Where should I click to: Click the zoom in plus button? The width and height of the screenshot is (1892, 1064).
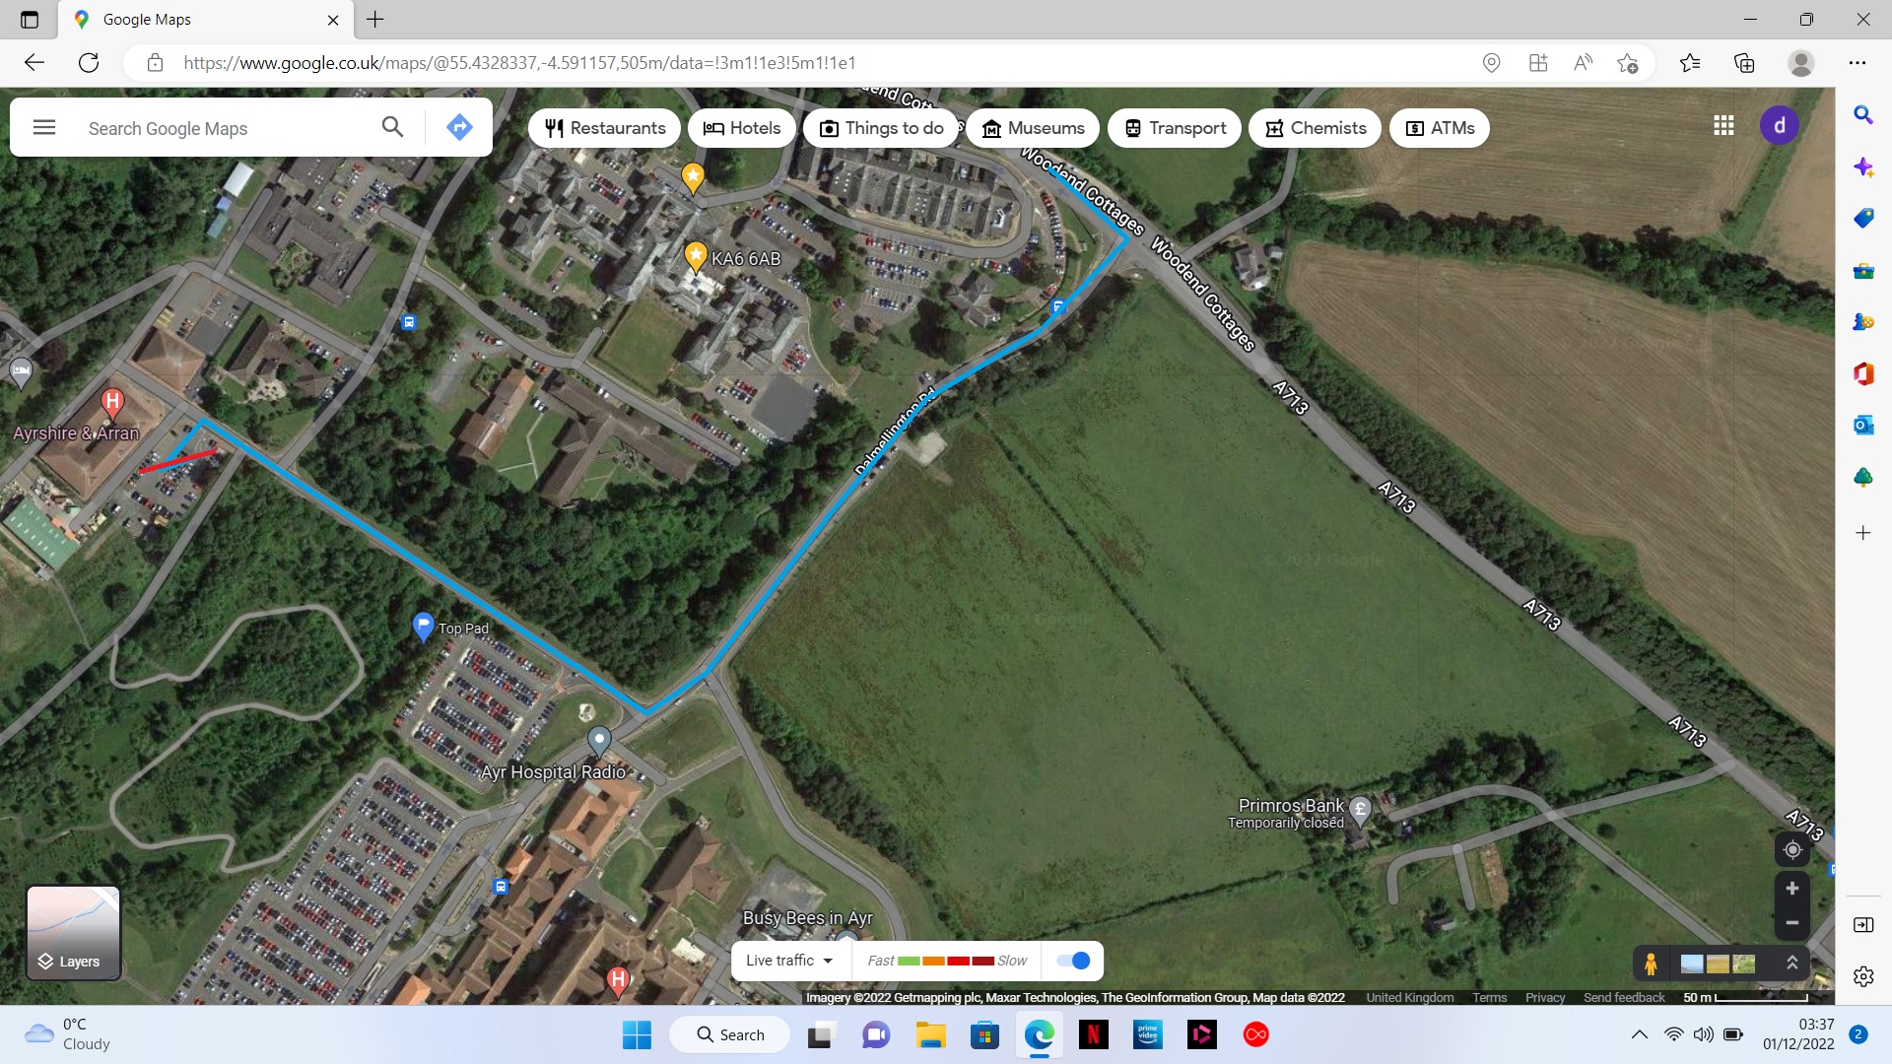(1792, 889)
